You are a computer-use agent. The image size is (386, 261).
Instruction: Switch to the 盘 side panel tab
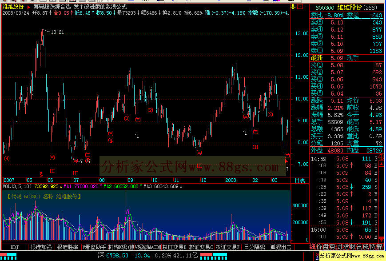point(326,247)
